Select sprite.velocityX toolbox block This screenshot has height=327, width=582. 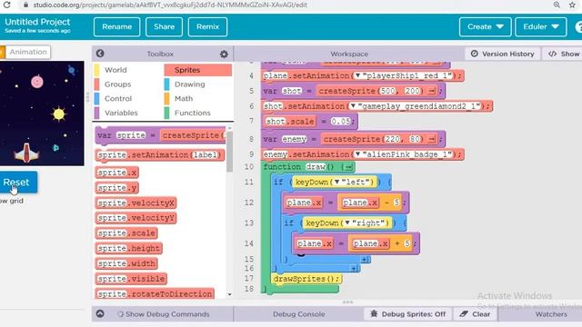click(135, 203)
